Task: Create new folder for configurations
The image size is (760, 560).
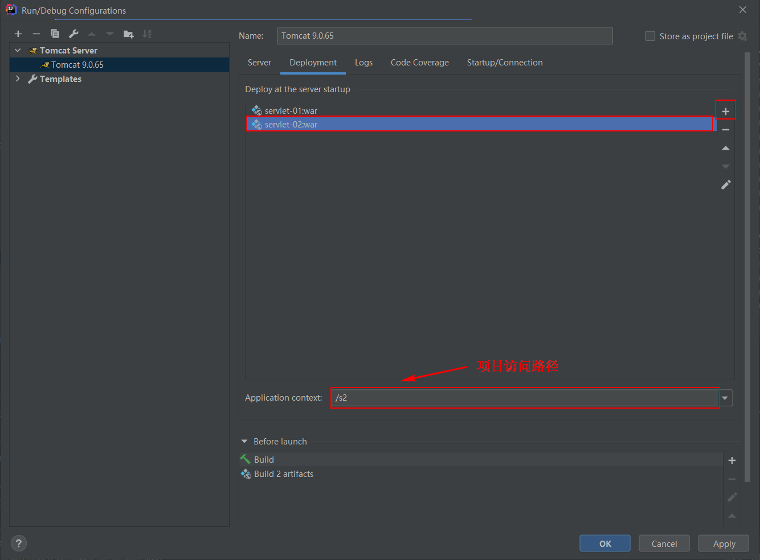Action: [x=129, y=34]
